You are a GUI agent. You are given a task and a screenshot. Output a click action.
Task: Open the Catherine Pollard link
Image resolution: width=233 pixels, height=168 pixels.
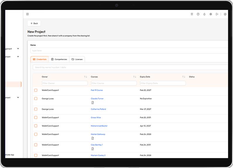pyautogui.click(x=98, y=109)
